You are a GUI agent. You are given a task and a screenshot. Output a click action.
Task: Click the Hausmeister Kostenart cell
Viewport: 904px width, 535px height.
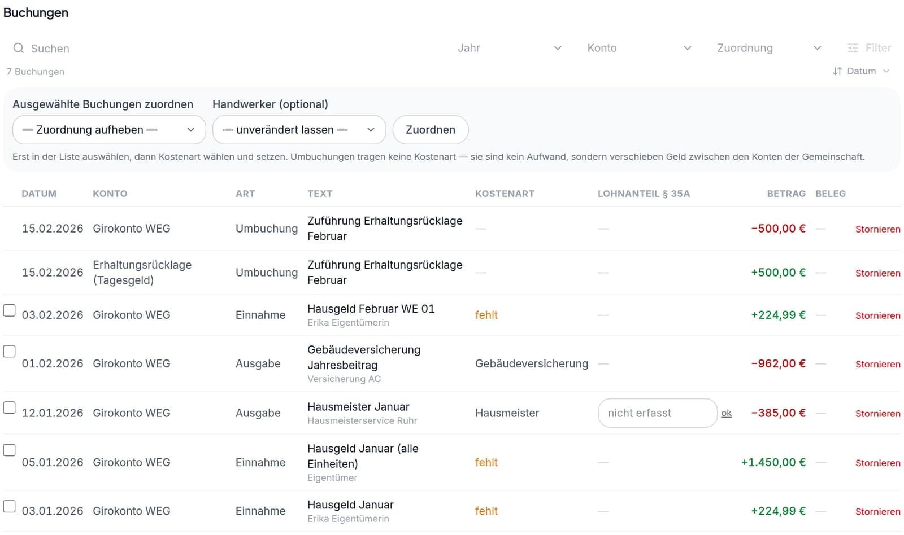507,413
